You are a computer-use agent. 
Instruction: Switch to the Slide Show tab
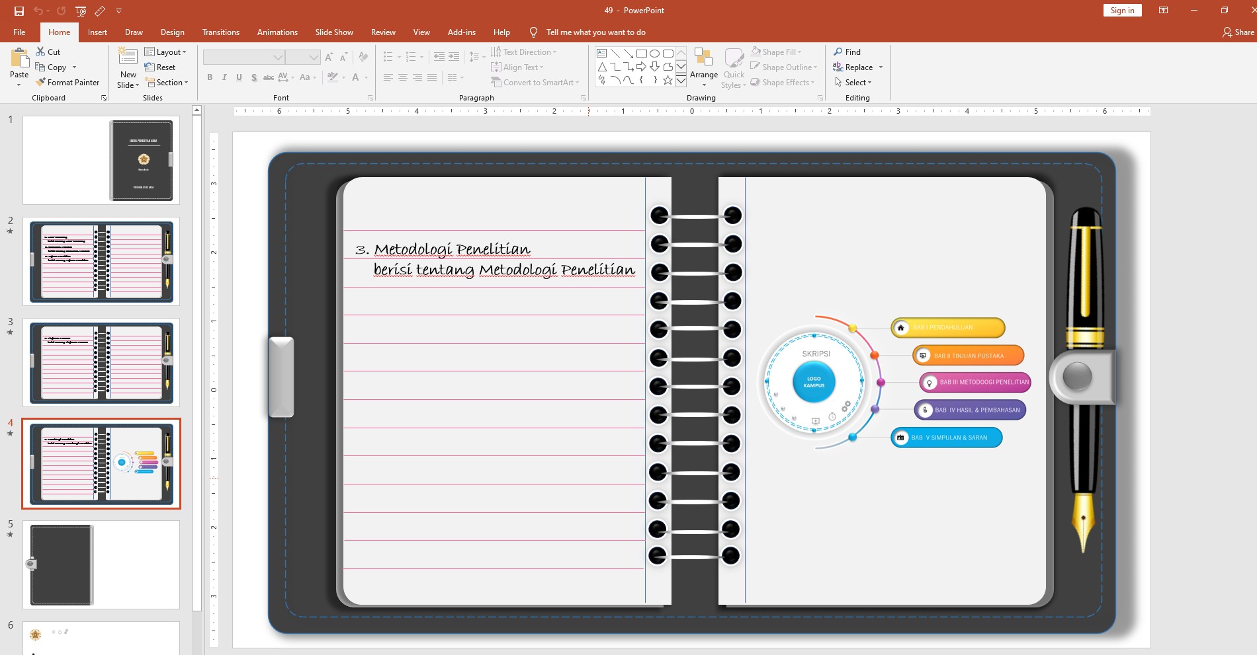[334, 32]
